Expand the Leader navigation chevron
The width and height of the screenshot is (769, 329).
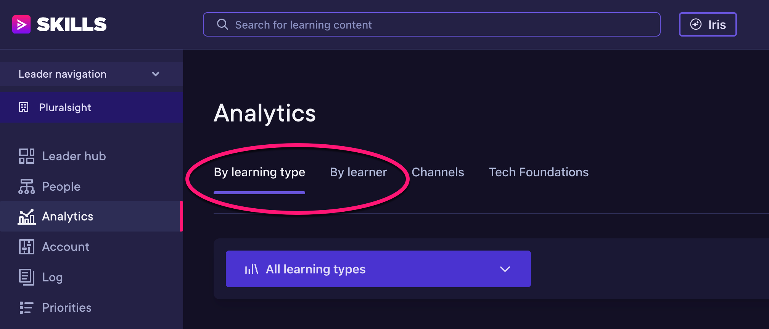pyautogui.click(x=156, y=74)
